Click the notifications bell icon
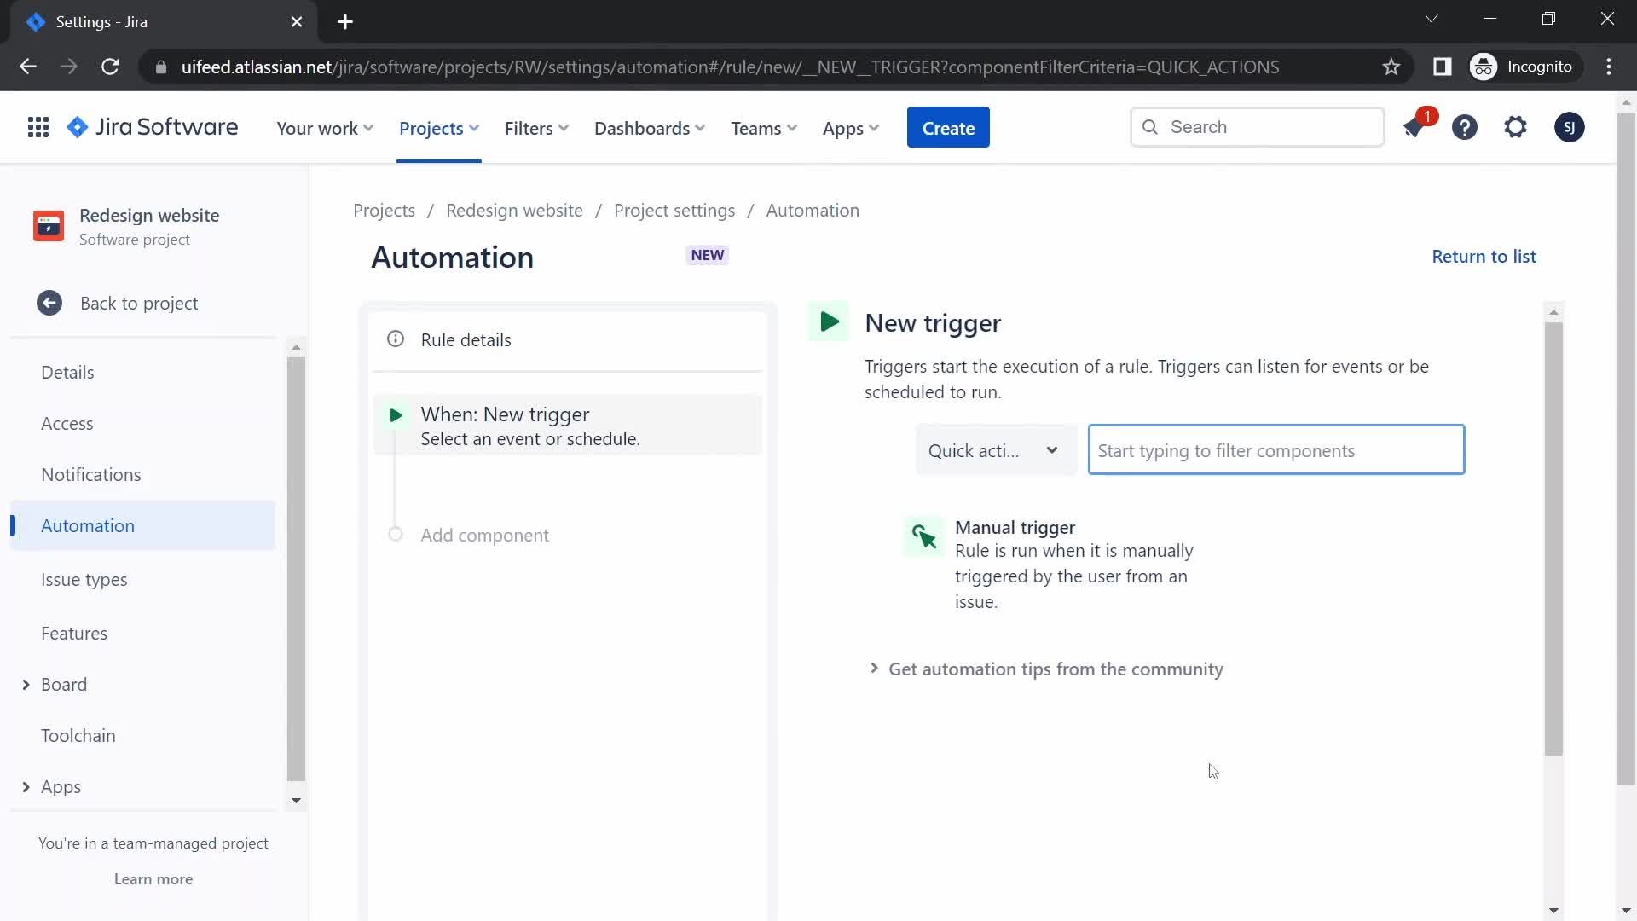 [1414, 126]
